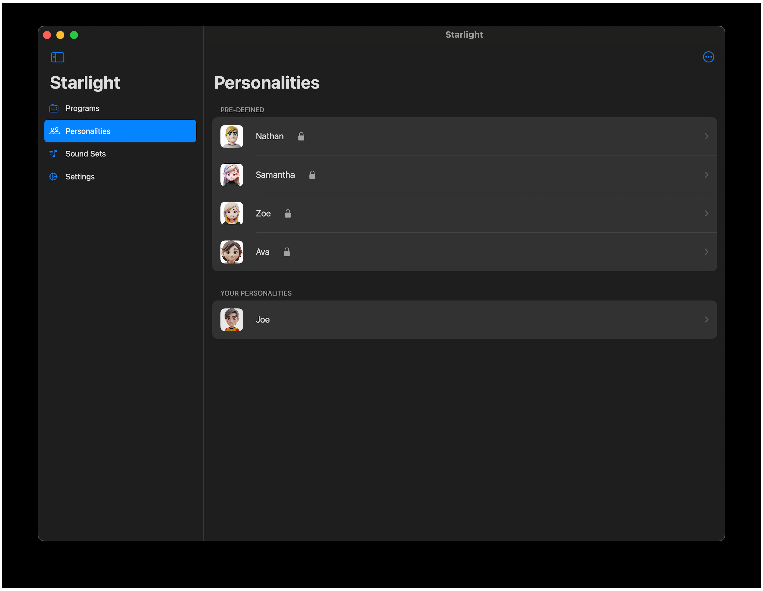This screenshot has height=591, width=763.
Task: Click Samantha's avatar thumbnail
Action: point(232,175)
